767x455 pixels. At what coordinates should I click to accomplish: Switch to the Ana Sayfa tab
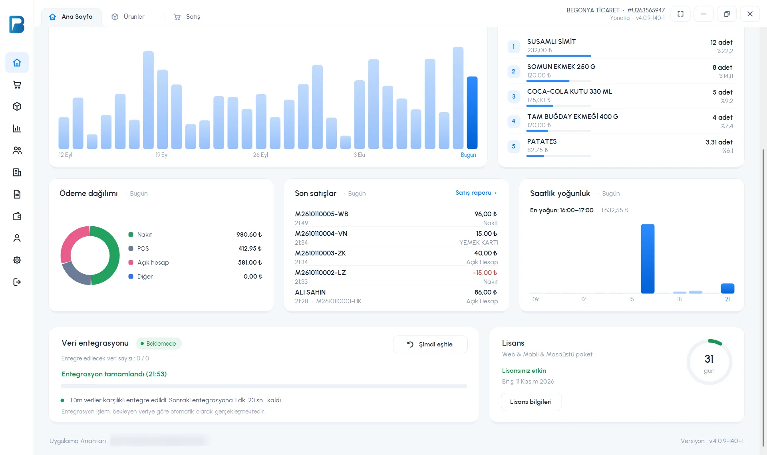click(x=71, y=17)
